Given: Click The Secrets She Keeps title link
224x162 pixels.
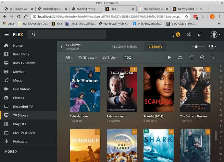Looking at the screenshot, I should click(x=195, y=116).
